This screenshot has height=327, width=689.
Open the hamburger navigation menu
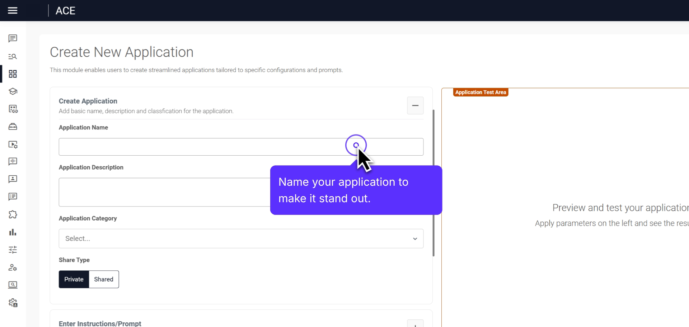(13, 10)
